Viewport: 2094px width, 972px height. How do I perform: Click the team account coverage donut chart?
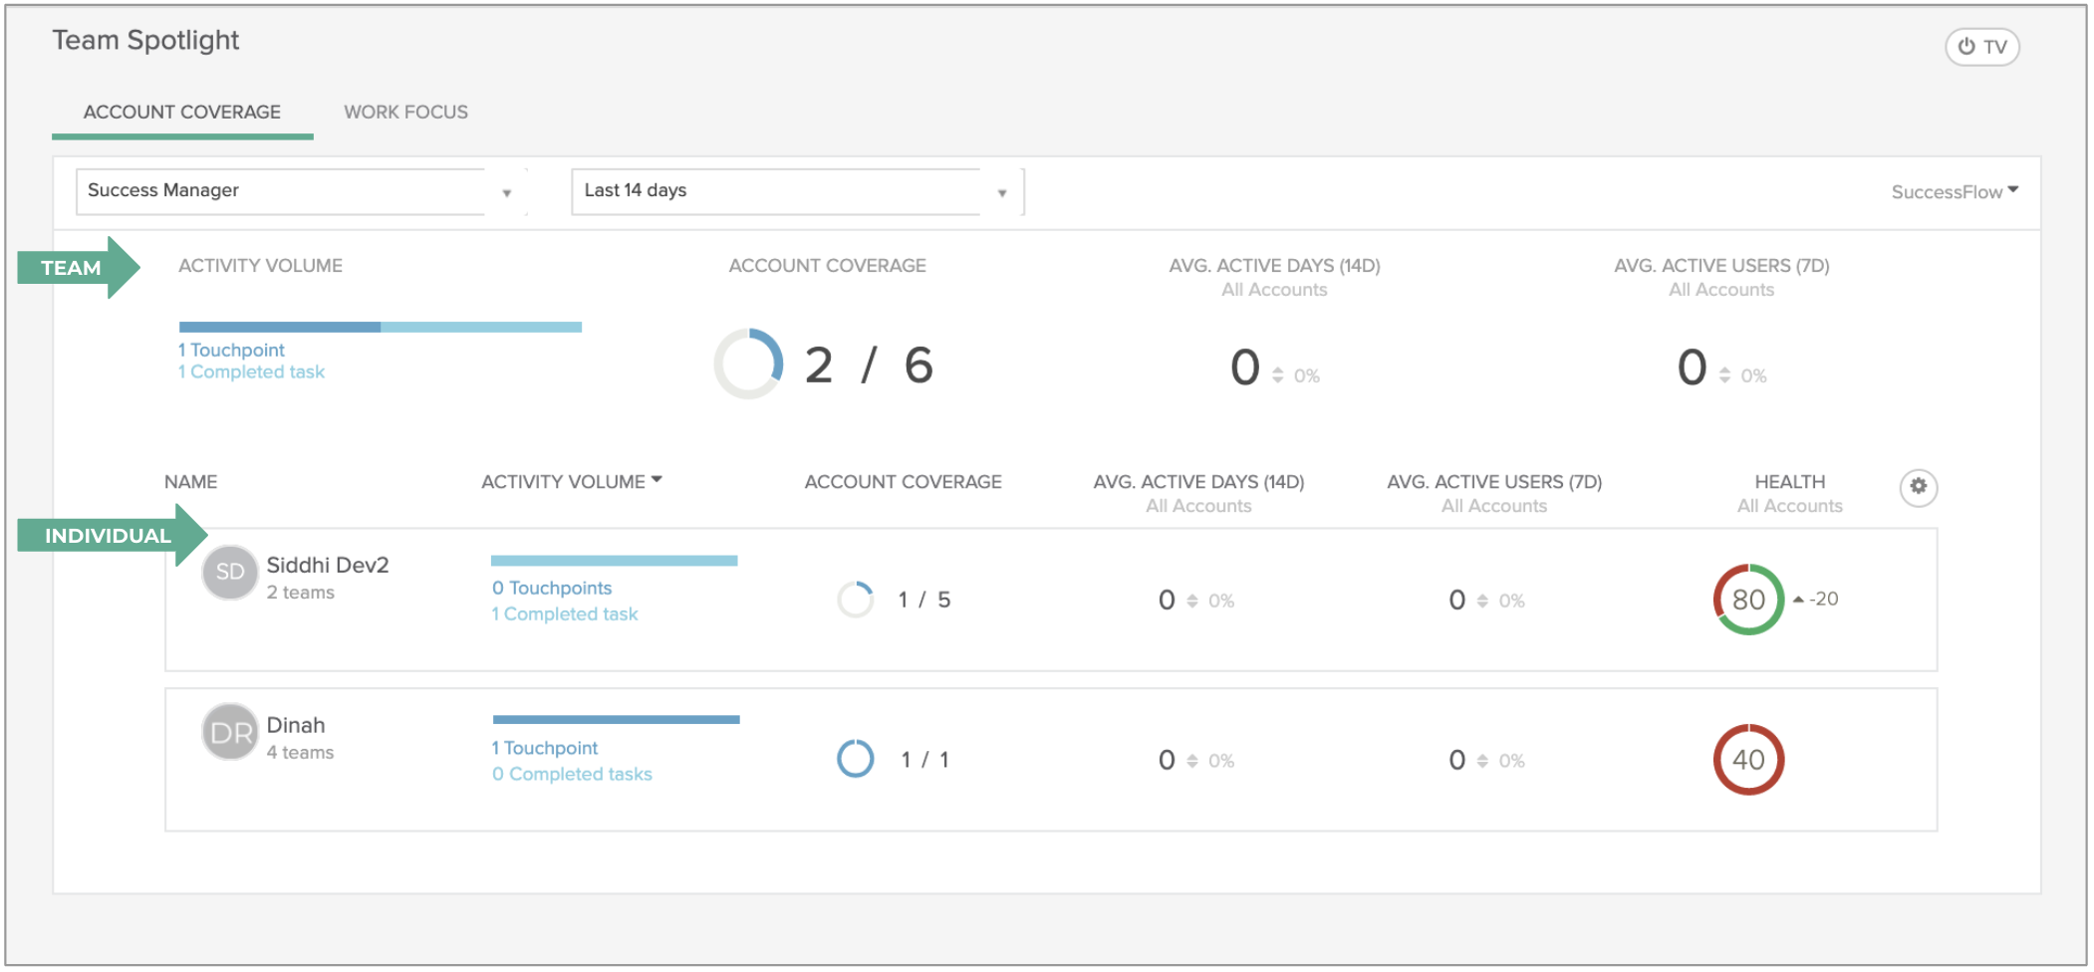tap(749, 364)
